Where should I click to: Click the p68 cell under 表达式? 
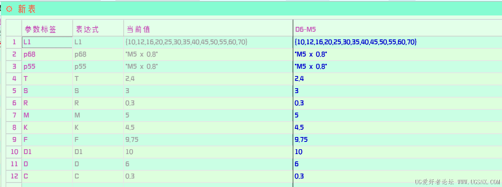coord(98,54)
